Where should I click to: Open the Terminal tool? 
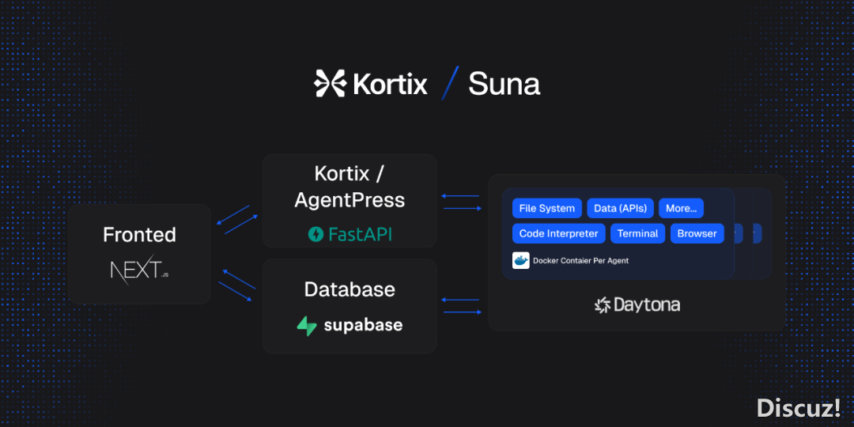pos(637,233)
